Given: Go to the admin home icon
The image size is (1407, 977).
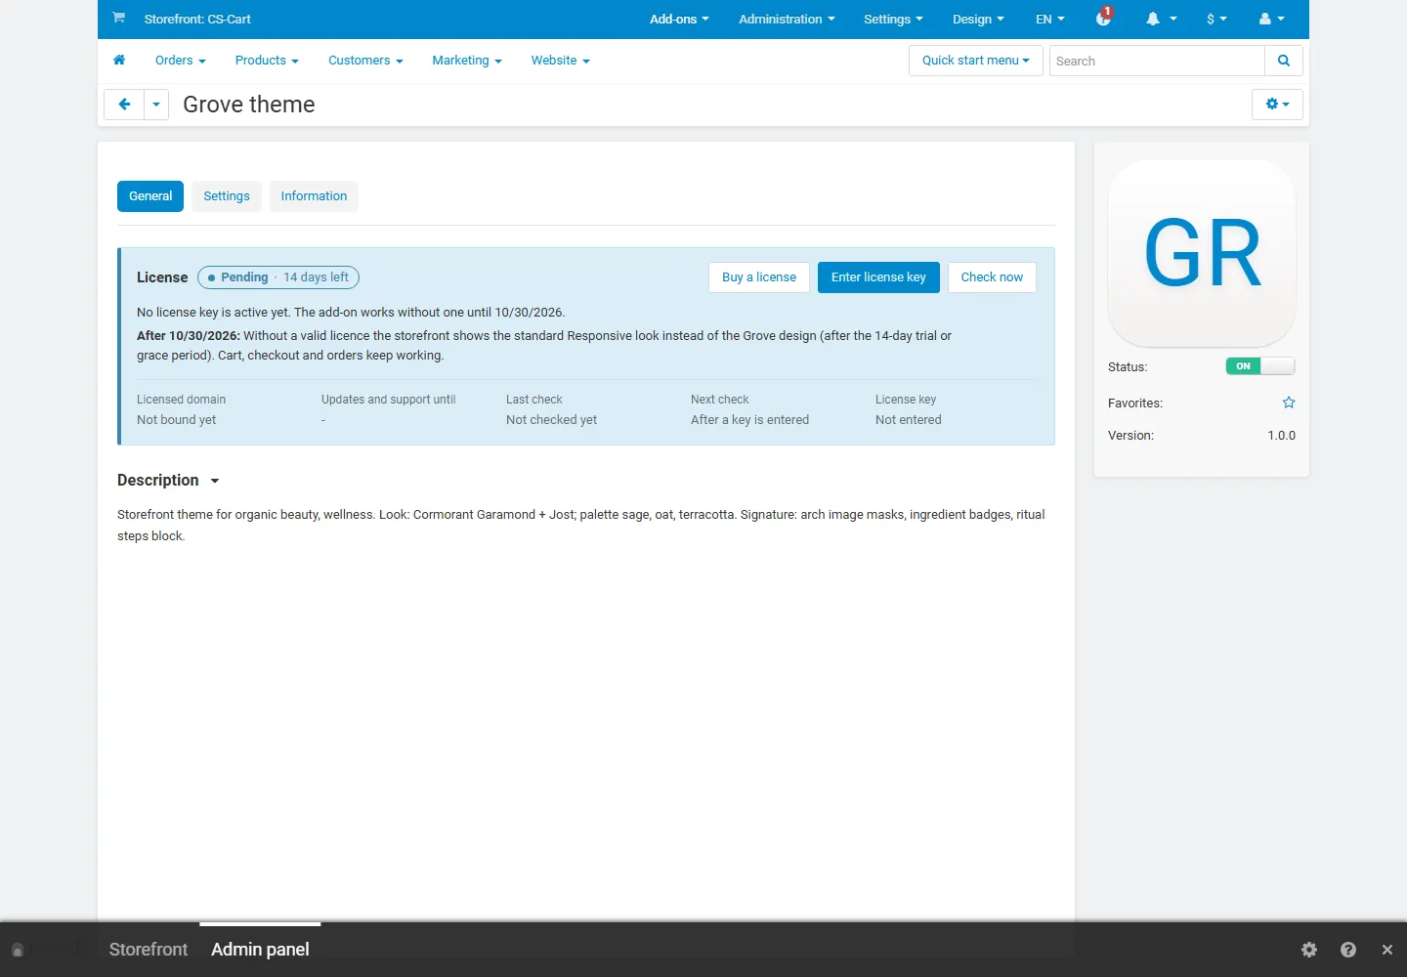Looking at the screenshot, I should click(119, 61).
